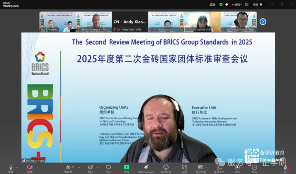Viewport: 296px width, 174px height.
Task: Open the meeting info icon
Action: (166, 167)
